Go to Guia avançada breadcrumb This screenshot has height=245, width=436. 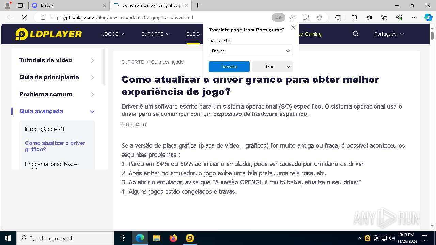167,62
